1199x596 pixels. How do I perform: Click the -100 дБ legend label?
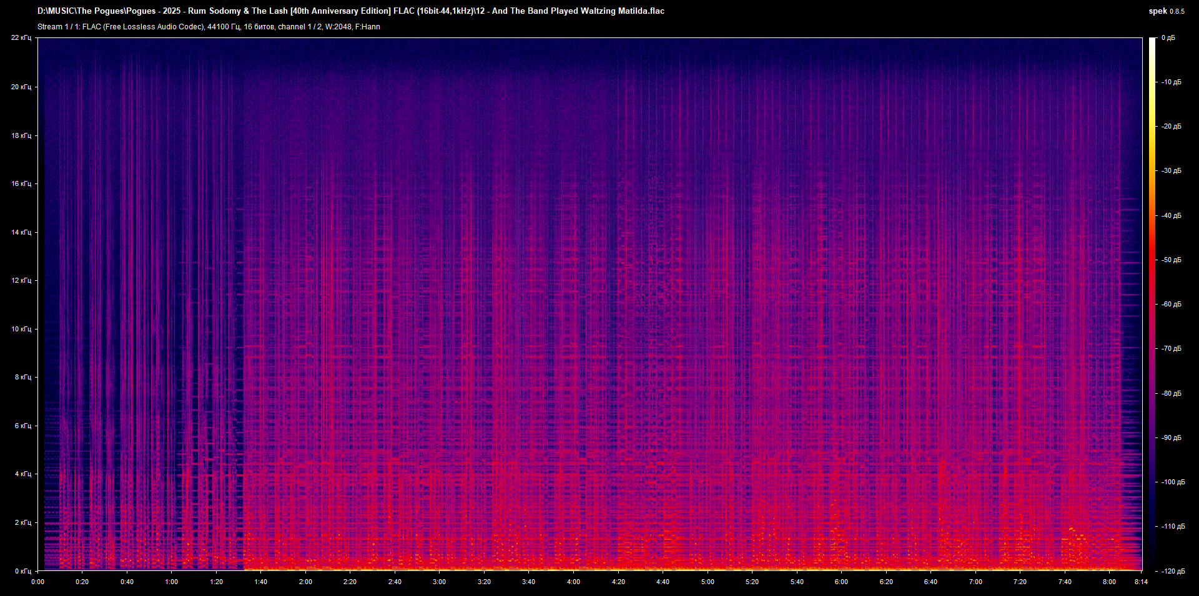[1173, 482]
